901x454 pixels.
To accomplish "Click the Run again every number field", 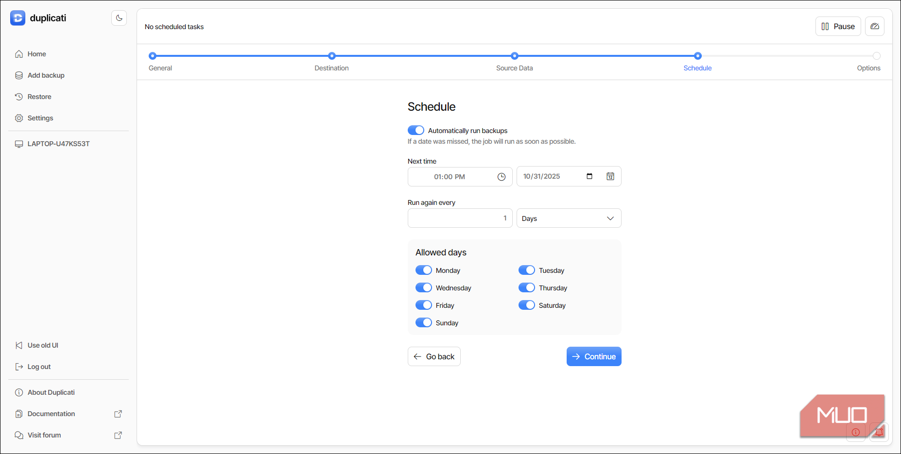I will [x=460, y=218].
